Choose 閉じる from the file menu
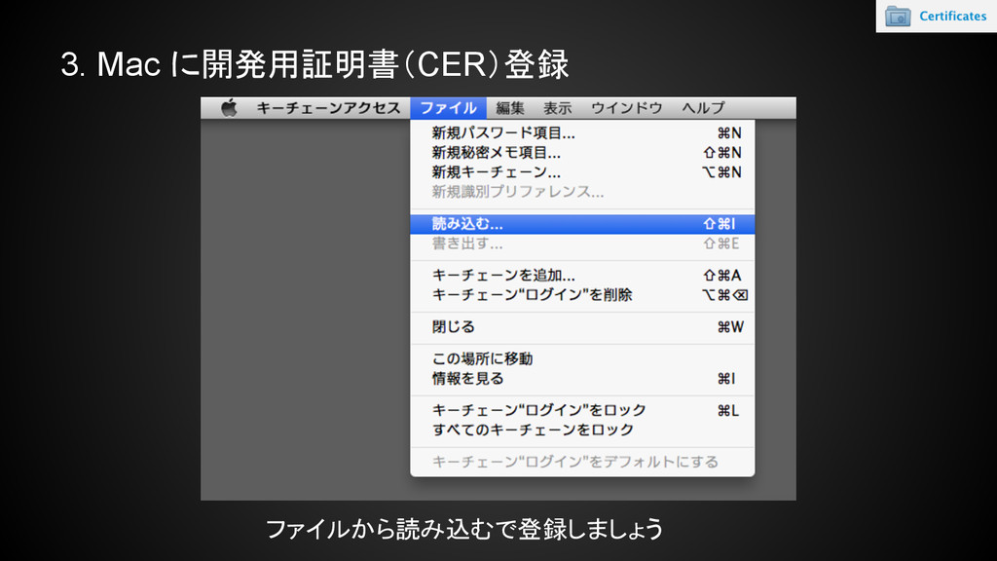Image resolution: width=997 pixels, height=561 pixels. click(582, 327)
